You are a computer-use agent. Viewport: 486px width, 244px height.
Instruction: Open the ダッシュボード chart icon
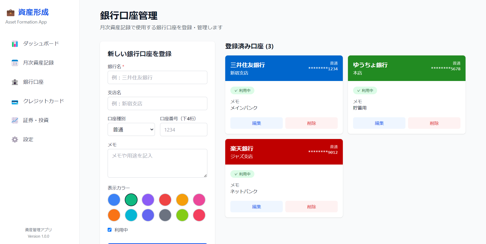click(15, 43)
